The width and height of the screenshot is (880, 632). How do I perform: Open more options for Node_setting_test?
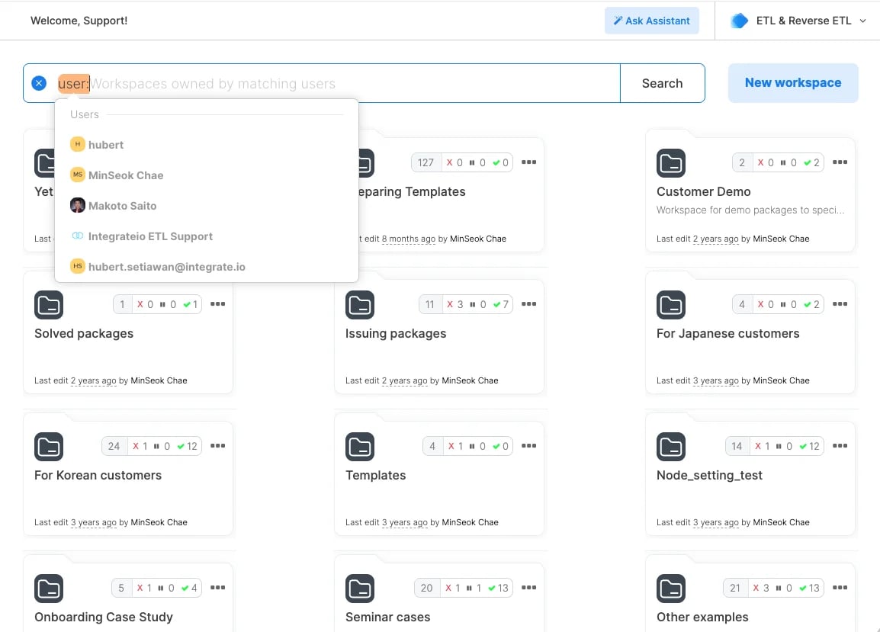pyautogui.click(x=840, y=446)
